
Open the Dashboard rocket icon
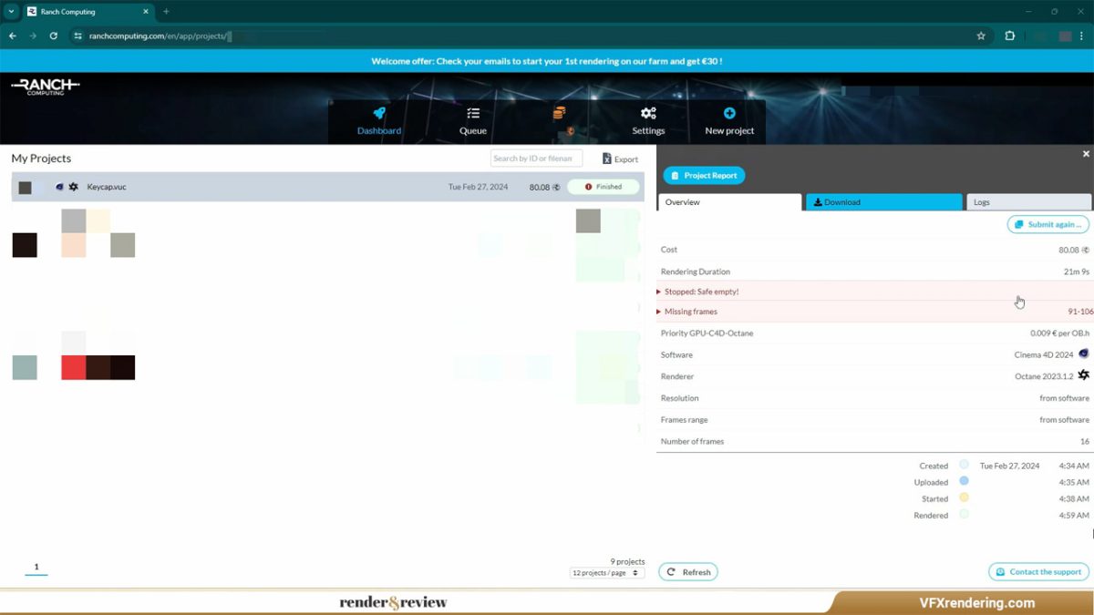coord(379,114)
